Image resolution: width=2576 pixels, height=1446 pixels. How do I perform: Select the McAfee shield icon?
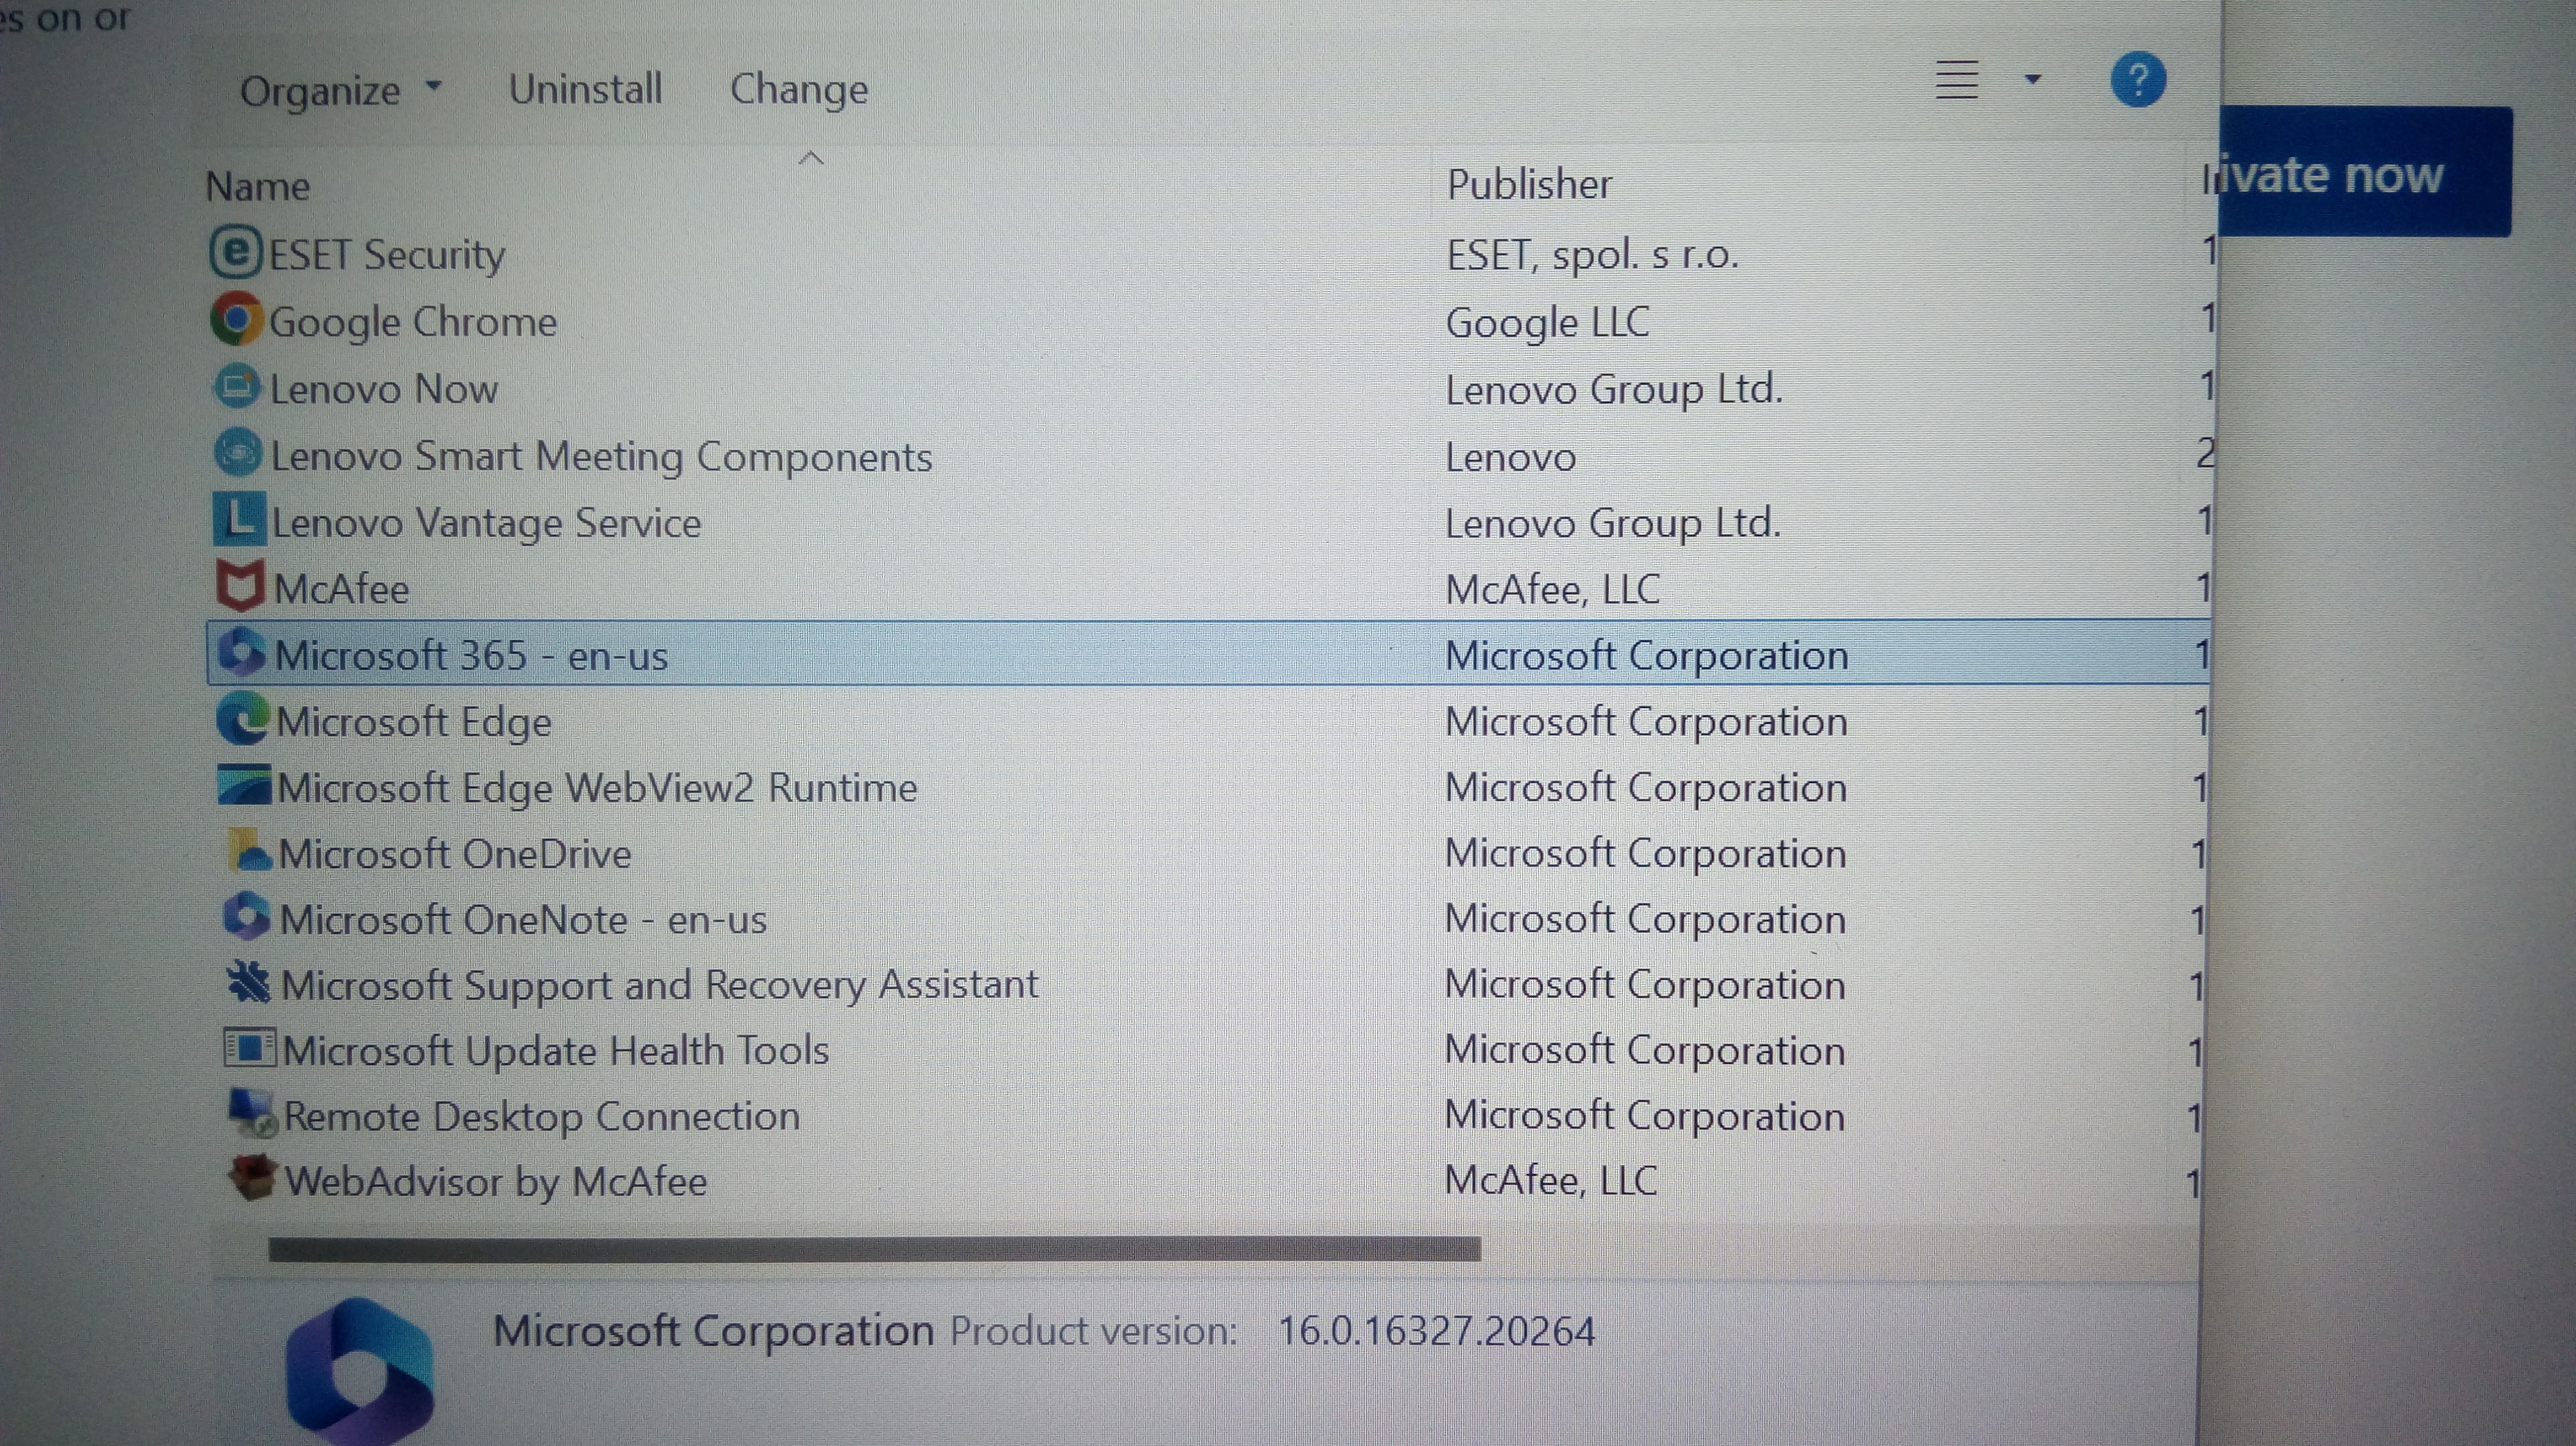click(x=241, y=587)
